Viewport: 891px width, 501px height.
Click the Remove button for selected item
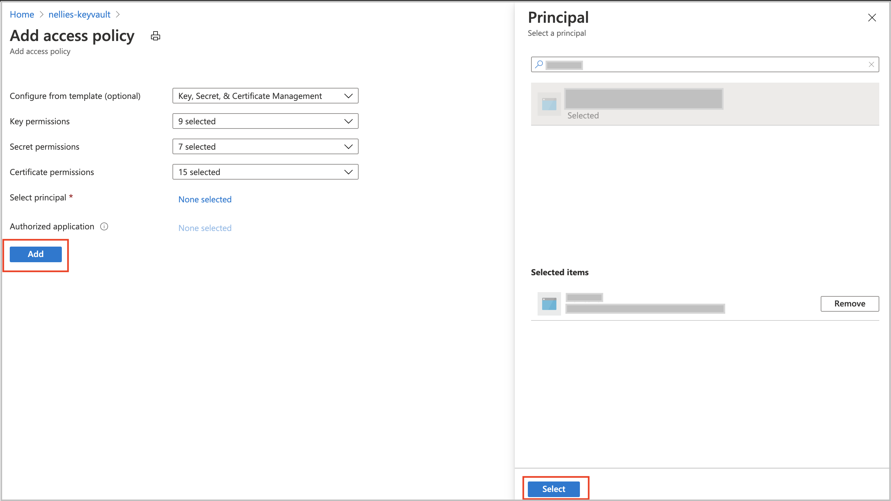pos(850,304)
